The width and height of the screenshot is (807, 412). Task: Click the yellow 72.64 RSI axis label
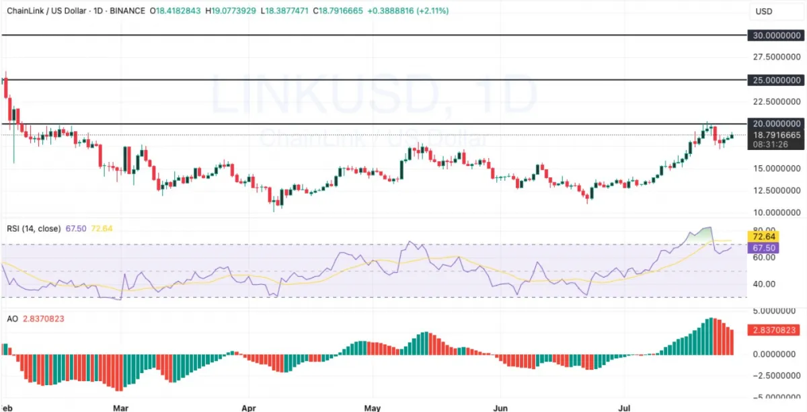[x=763, y=237]
